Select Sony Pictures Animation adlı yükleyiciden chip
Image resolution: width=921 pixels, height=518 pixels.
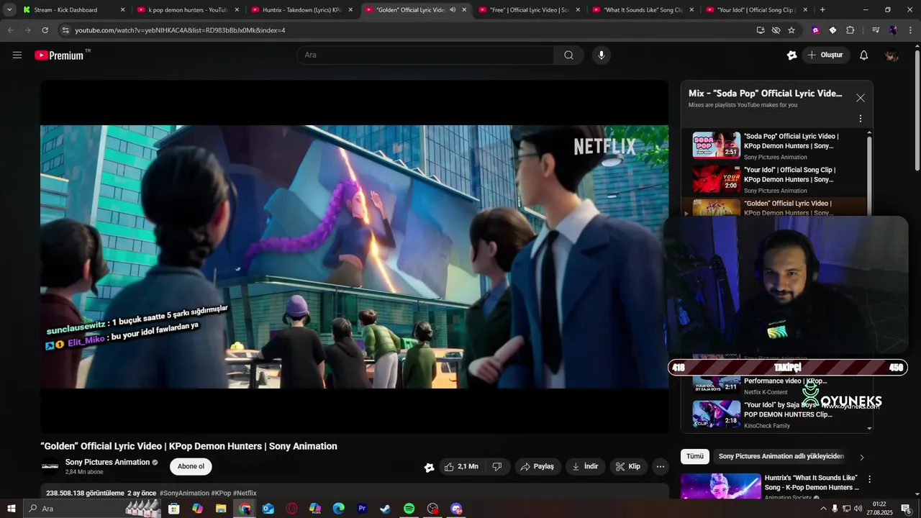781,456
